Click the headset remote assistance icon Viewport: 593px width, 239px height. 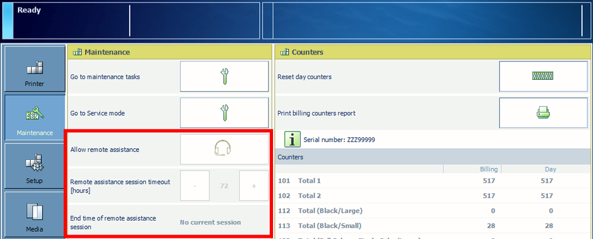(224, 149)
